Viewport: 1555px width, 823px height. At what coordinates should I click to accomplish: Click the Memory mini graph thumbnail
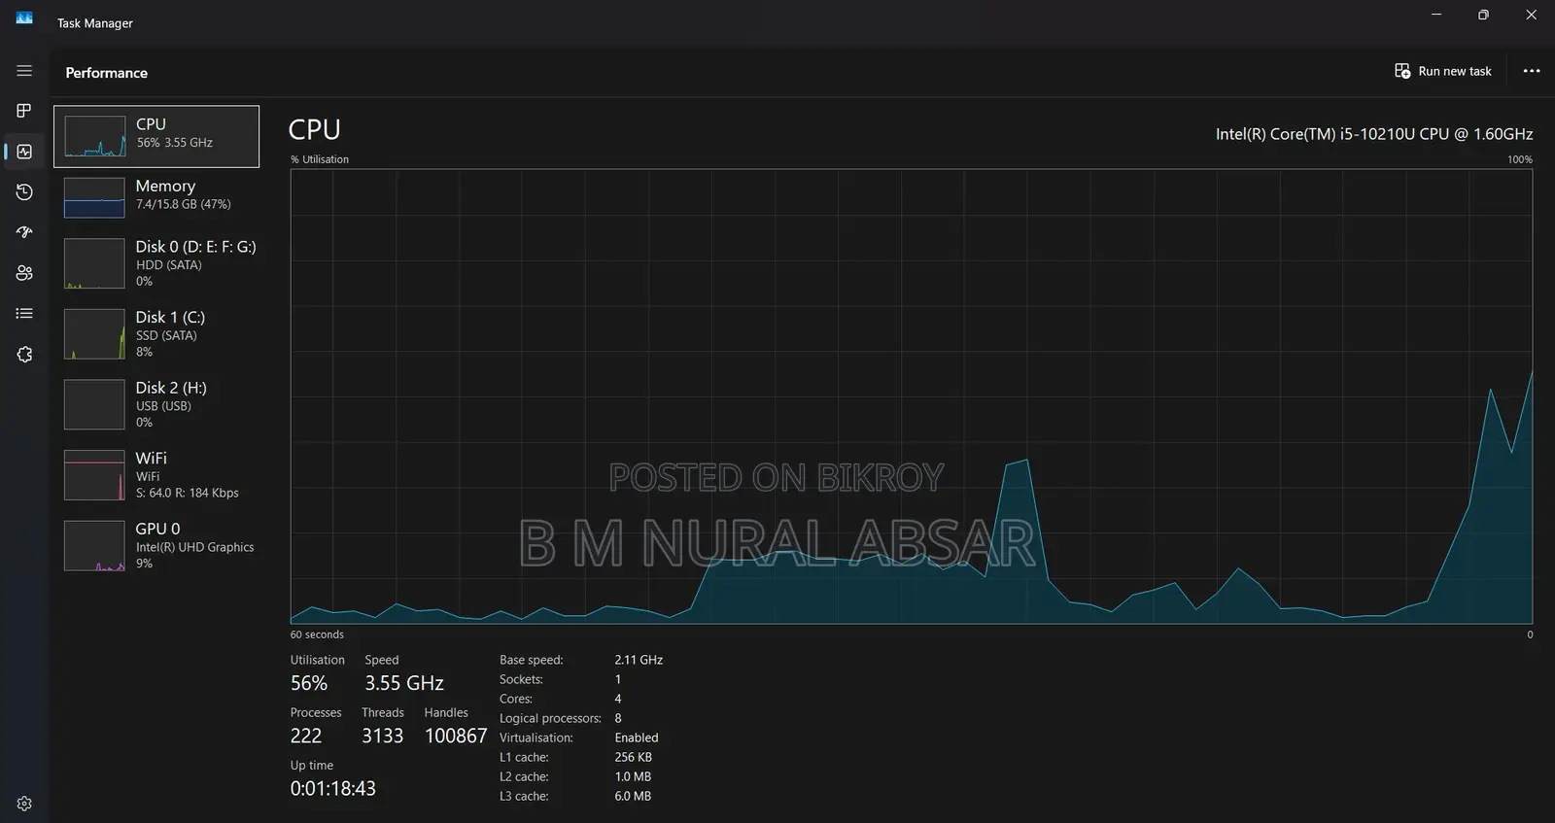pos(94,197)
